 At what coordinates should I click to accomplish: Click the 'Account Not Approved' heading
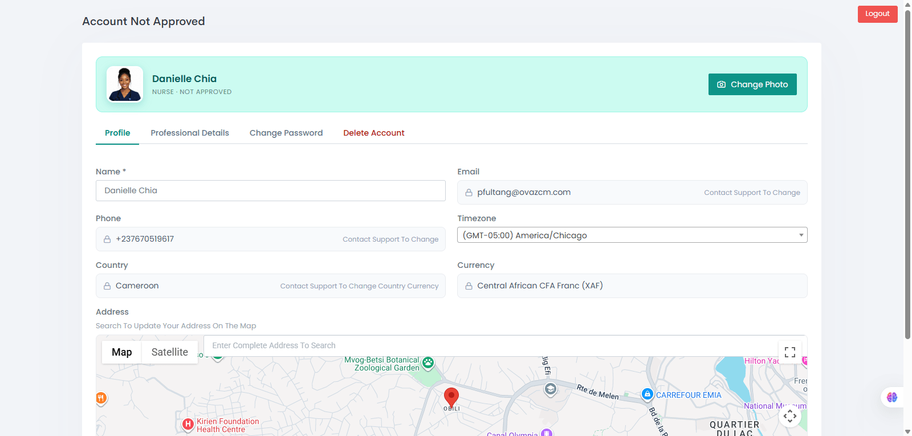tap(144, 21)
